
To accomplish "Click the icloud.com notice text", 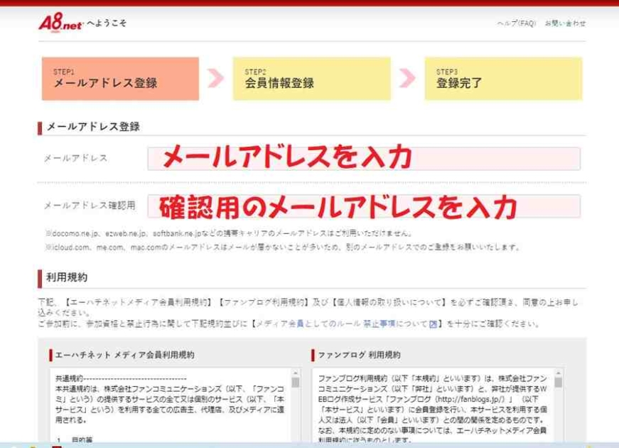I will (x=282, y=247).
